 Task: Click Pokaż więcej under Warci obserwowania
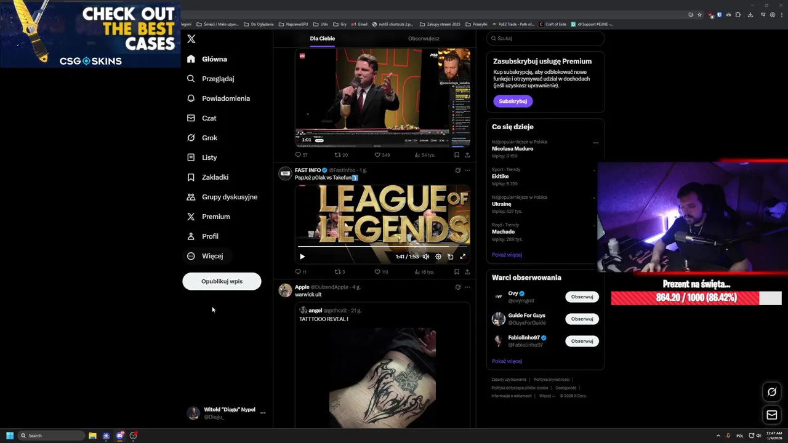(507, 361)
